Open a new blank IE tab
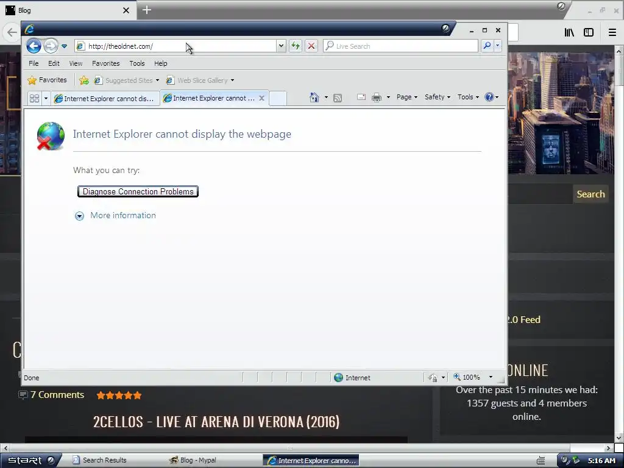This screenshot has width=624, height=468. point(278,98)
